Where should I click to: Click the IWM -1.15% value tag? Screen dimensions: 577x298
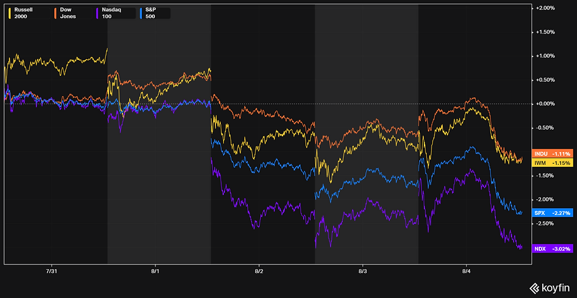point(553,163)
